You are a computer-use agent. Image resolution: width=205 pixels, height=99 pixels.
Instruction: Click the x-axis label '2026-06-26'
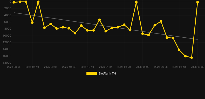tap(161, 67)
